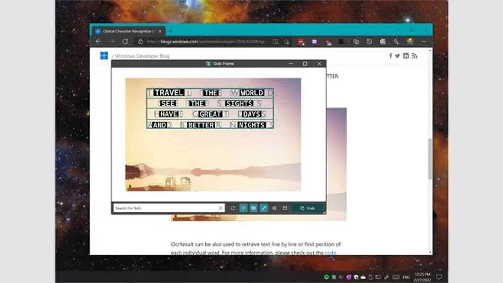
Task: Click the browser profile avatar
Action: pos(410,42)
